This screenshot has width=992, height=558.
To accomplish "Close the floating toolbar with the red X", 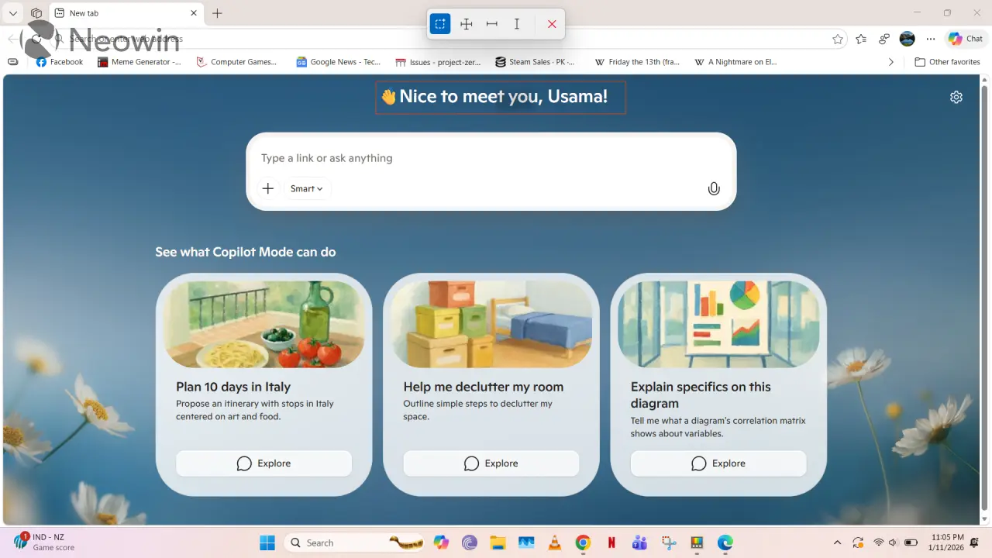I will 552,24.
